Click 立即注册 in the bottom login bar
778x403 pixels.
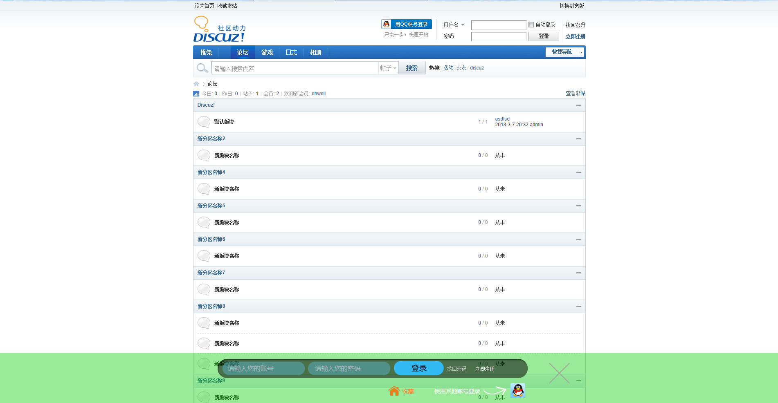tap(485, 369)
